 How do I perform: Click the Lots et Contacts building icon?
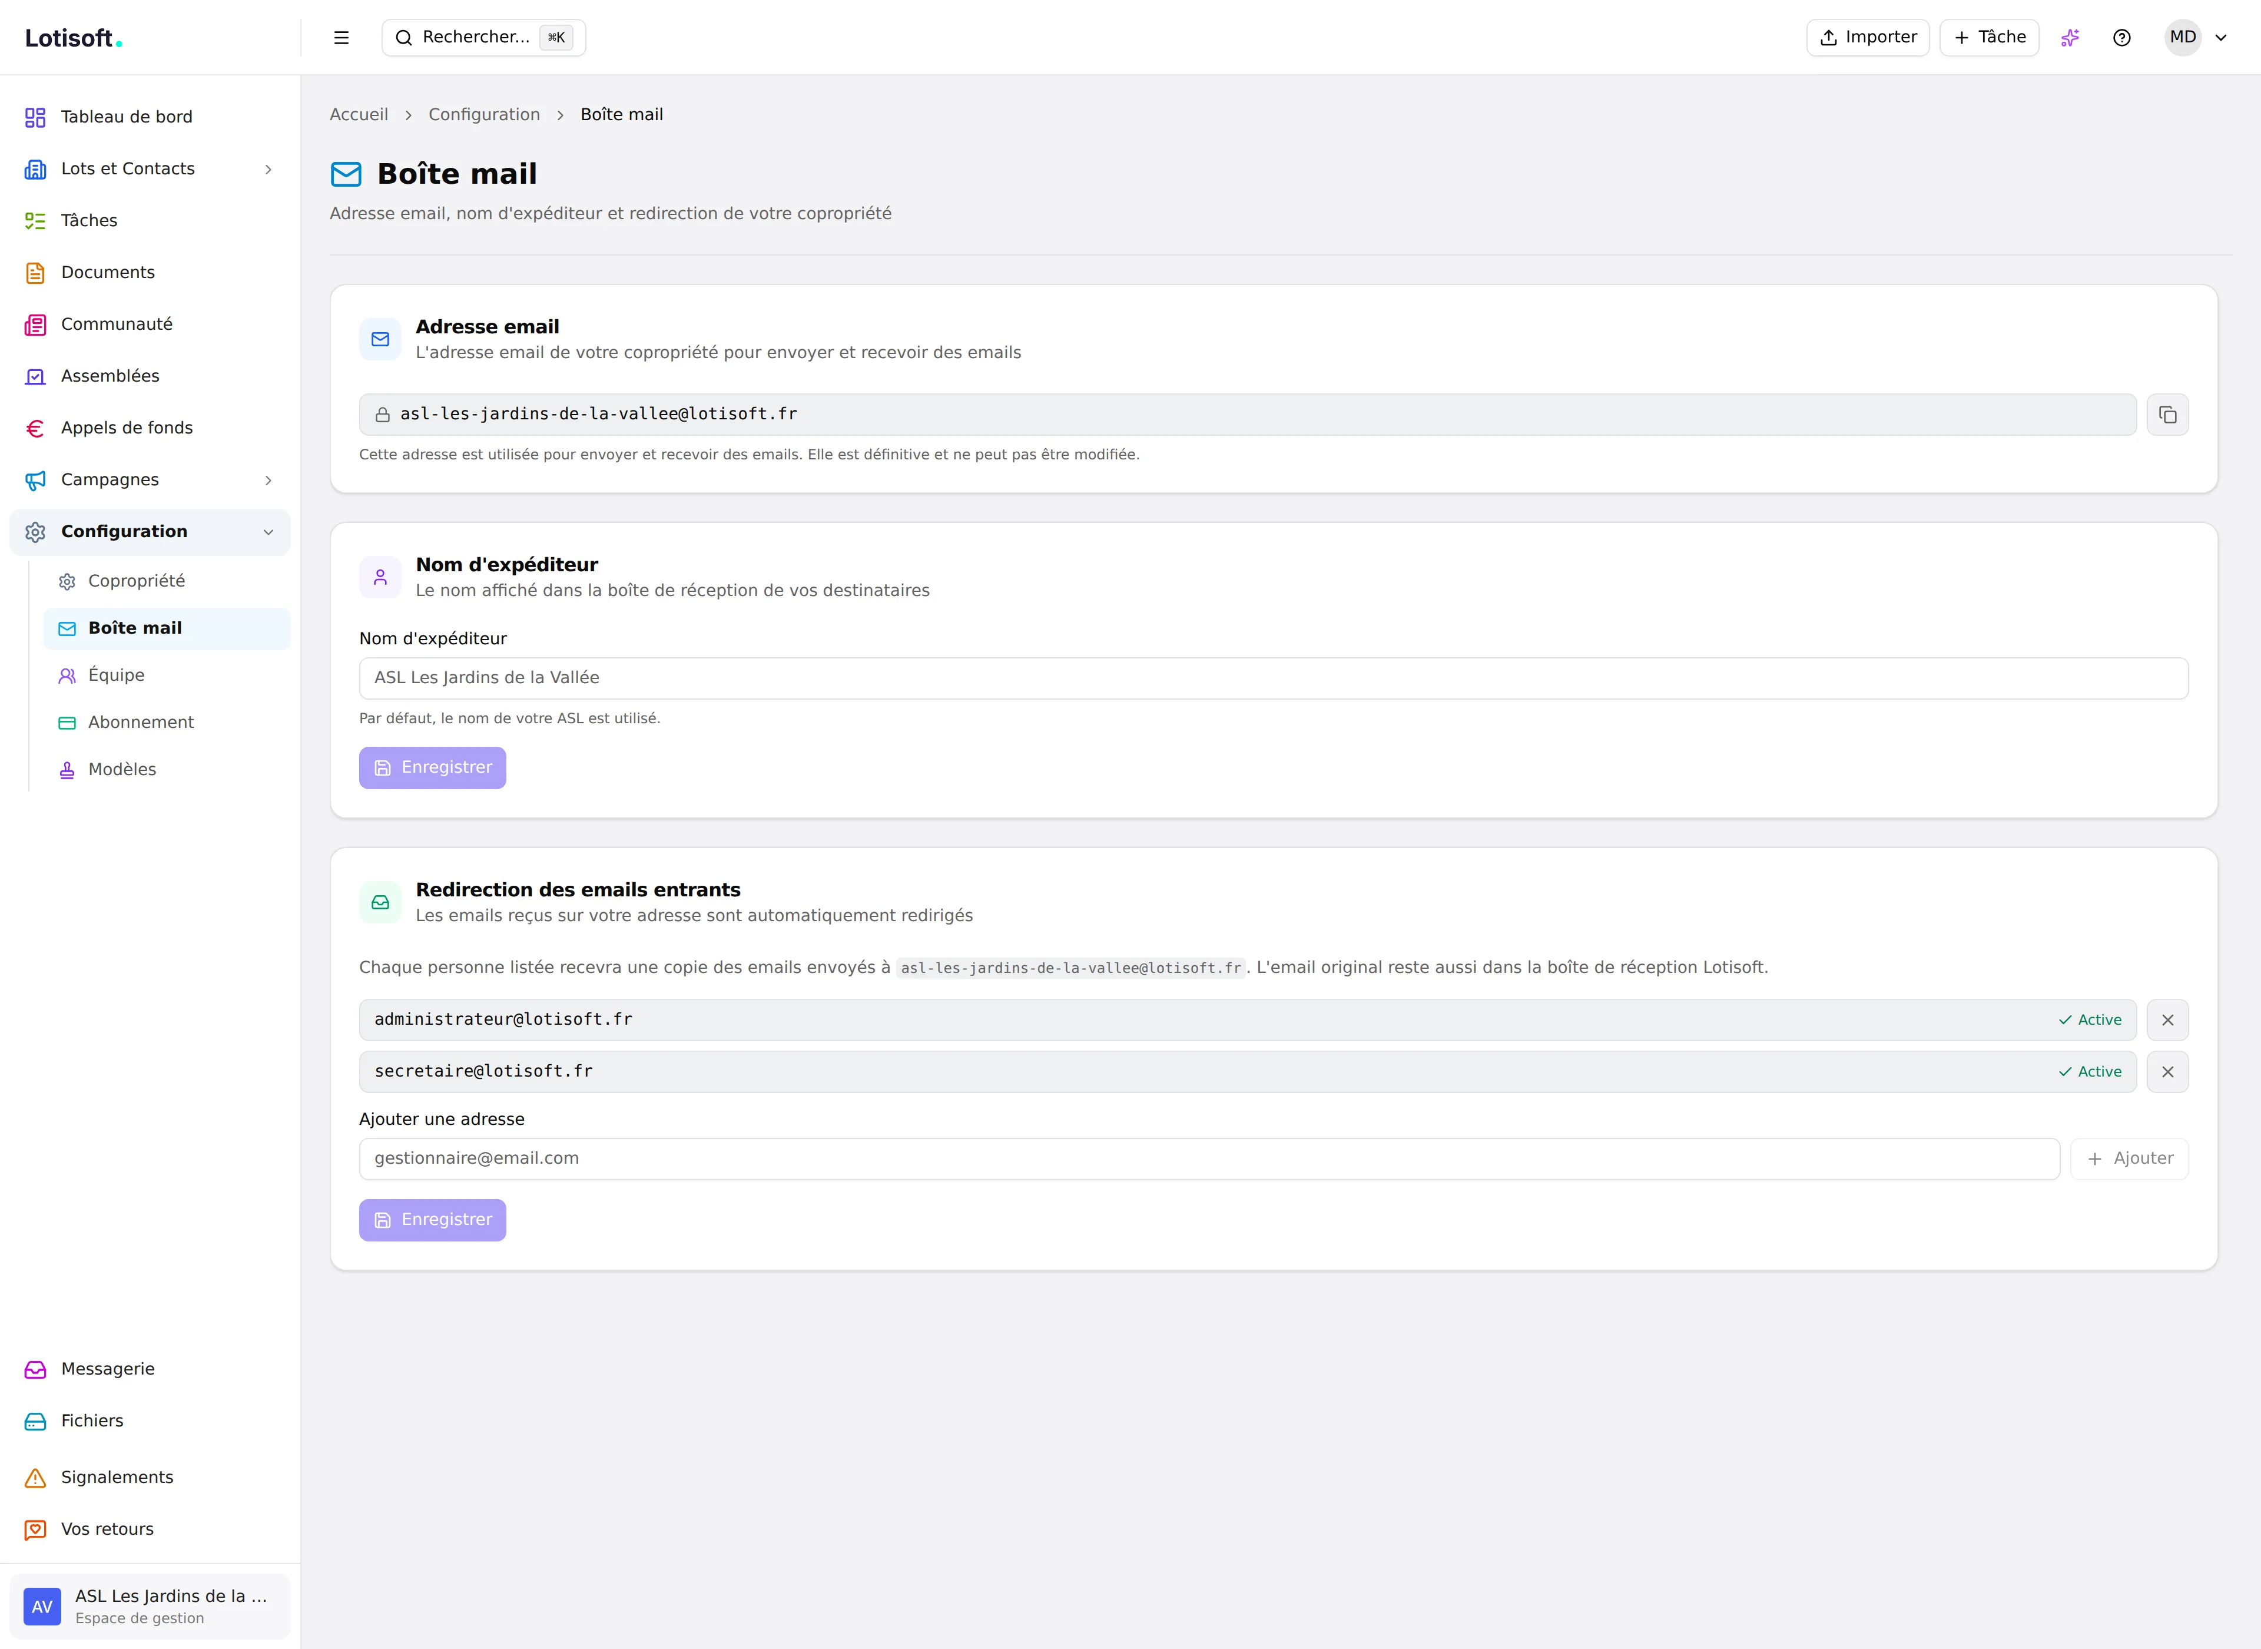(35, 168)
